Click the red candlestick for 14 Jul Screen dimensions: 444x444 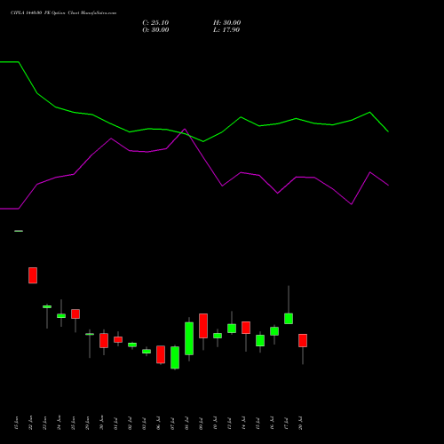coord(246,328)
